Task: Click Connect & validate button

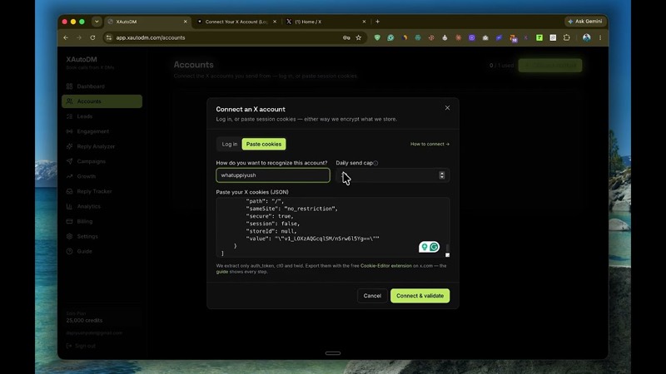Action: [420, 296]
